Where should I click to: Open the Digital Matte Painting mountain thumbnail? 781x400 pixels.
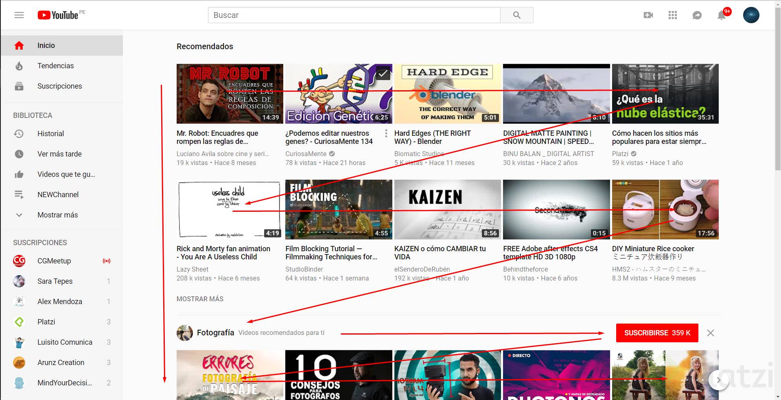pyautogui.click(x=556, y=93)
